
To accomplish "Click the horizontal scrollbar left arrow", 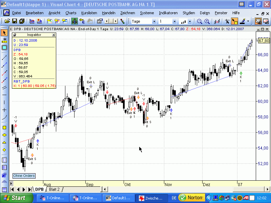I will (x=105, y=189).
